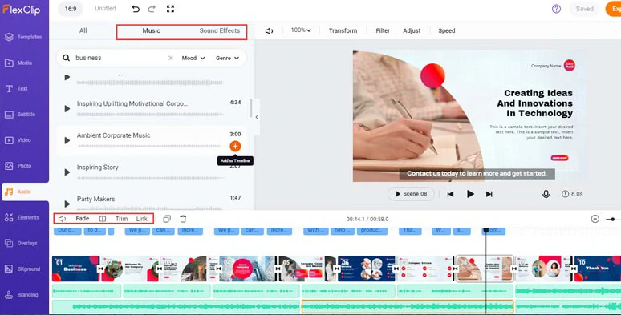Open the Speed option
The image size is (621, 315).
[446, 30]
